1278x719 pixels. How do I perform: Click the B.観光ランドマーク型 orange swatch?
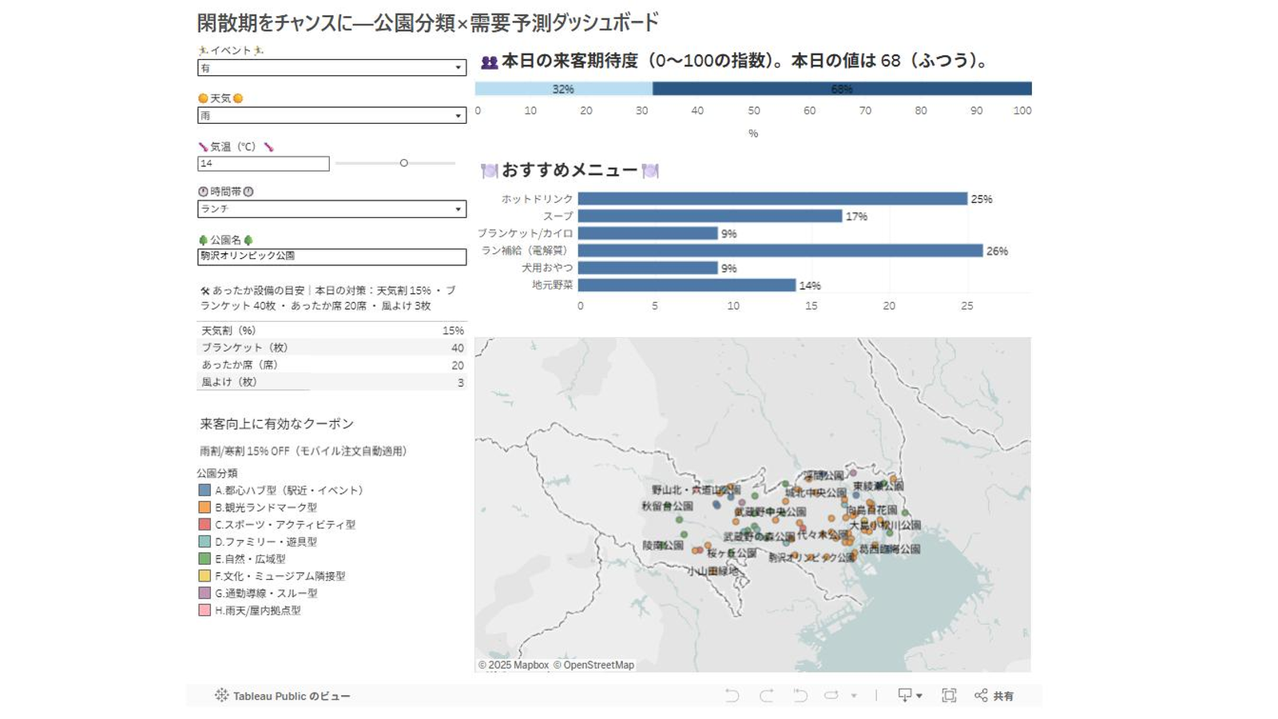pyautogui.click(x=204, y=507)
